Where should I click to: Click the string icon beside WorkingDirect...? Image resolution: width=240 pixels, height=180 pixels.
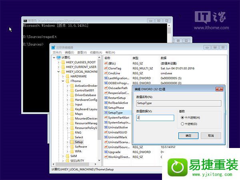(106, 157)
